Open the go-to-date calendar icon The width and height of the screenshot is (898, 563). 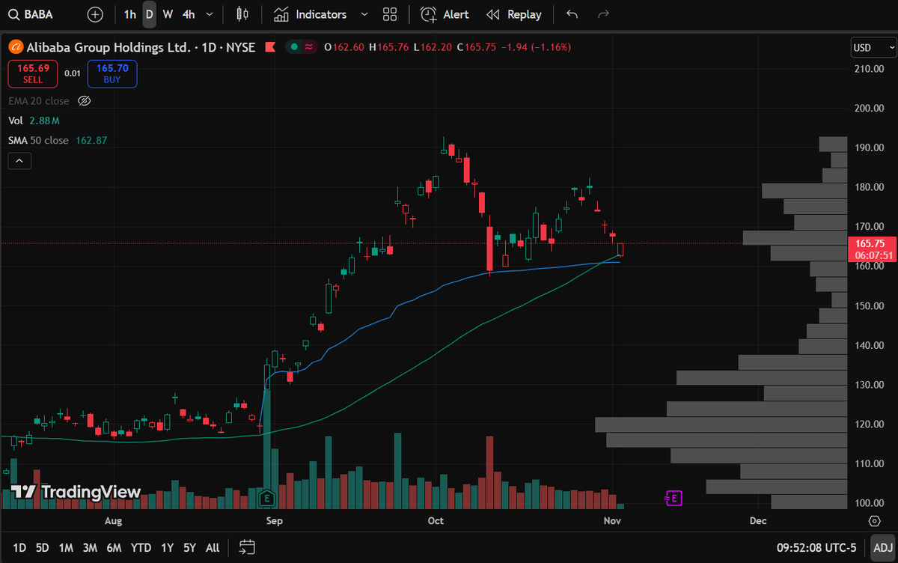coord(247,547)
